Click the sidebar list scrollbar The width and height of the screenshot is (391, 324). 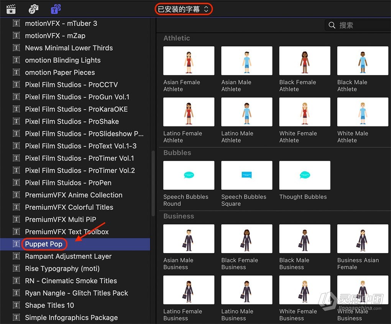[153, 183]
